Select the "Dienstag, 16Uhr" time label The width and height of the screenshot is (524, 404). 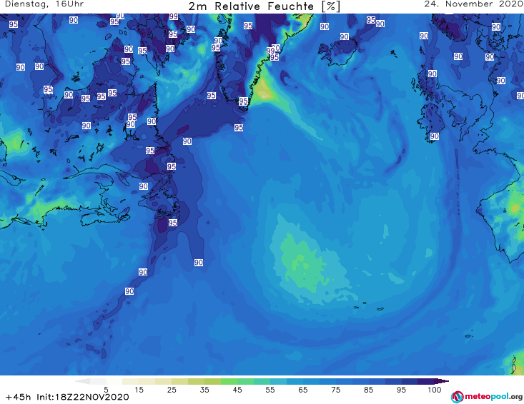[44, 4]
